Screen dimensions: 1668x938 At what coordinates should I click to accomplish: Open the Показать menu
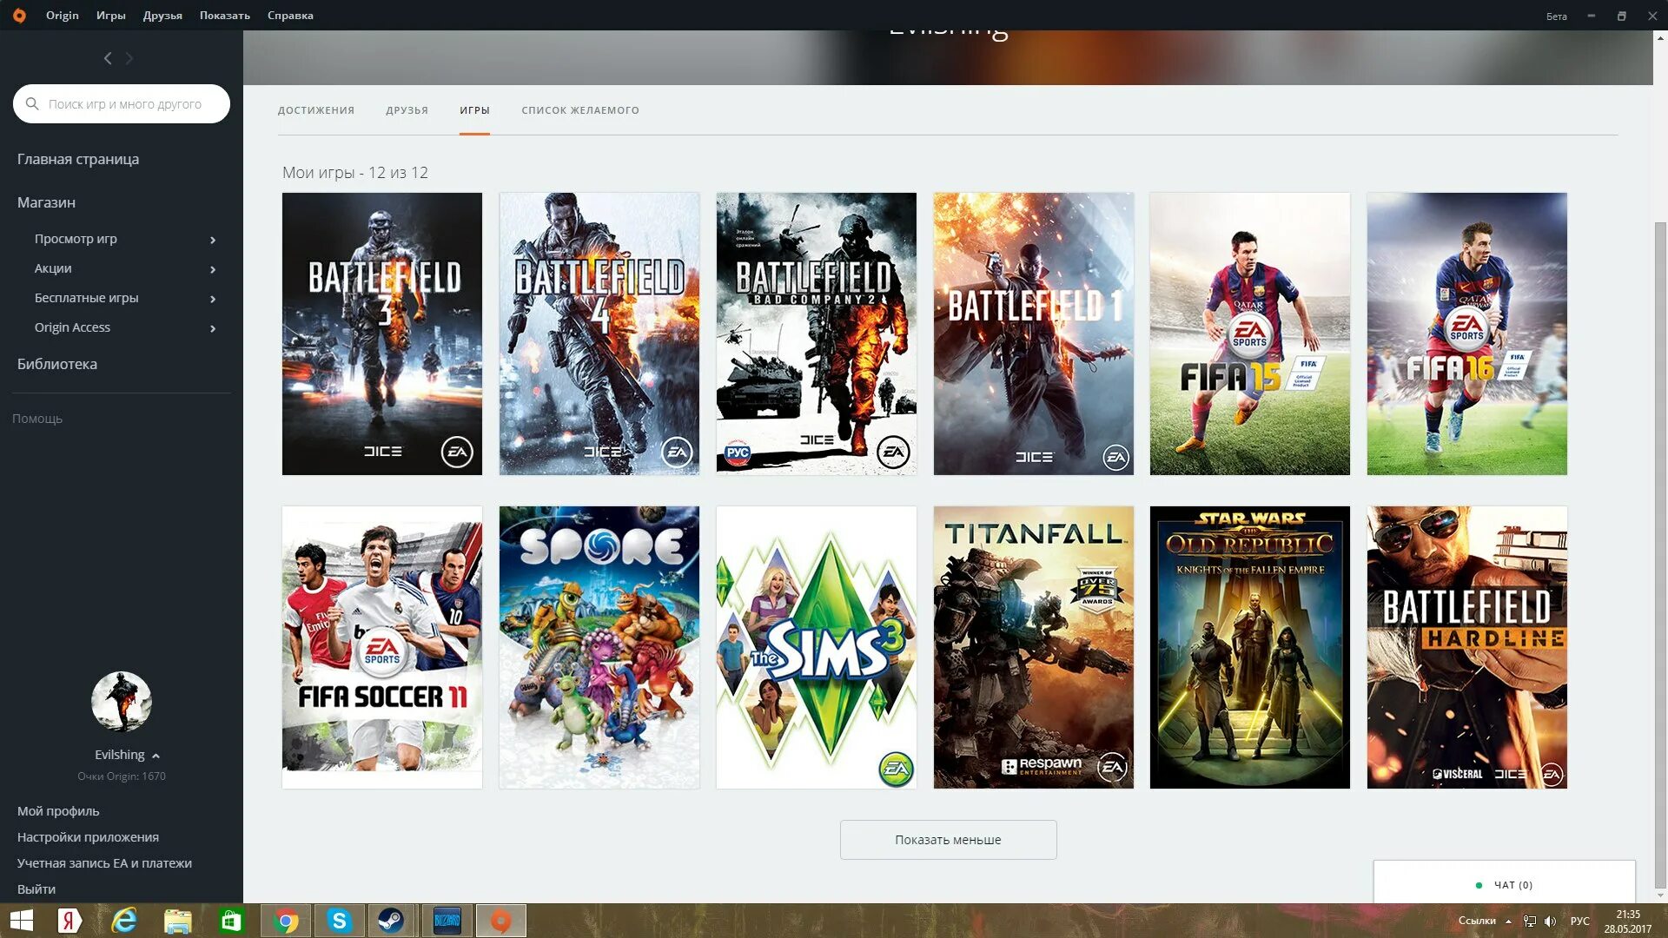[224, 16]
